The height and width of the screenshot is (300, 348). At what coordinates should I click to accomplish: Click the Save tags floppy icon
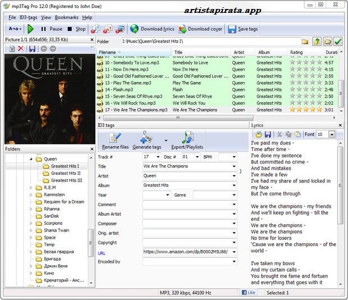(232, 29)
